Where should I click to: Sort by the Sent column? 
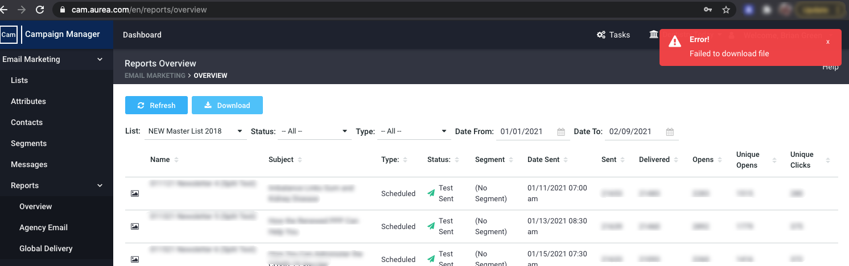(x=613, y=160)
